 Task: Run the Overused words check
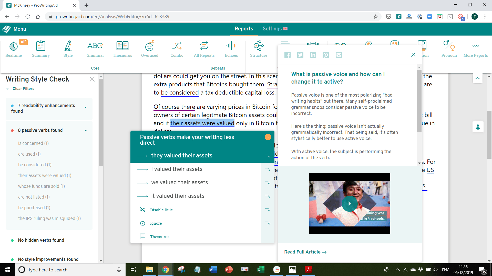pos(149,49)
